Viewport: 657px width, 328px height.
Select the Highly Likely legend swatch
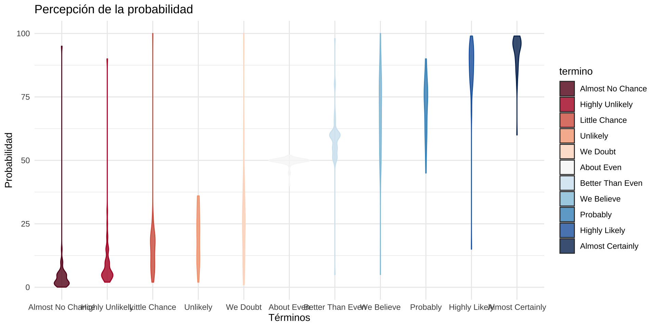567,230
